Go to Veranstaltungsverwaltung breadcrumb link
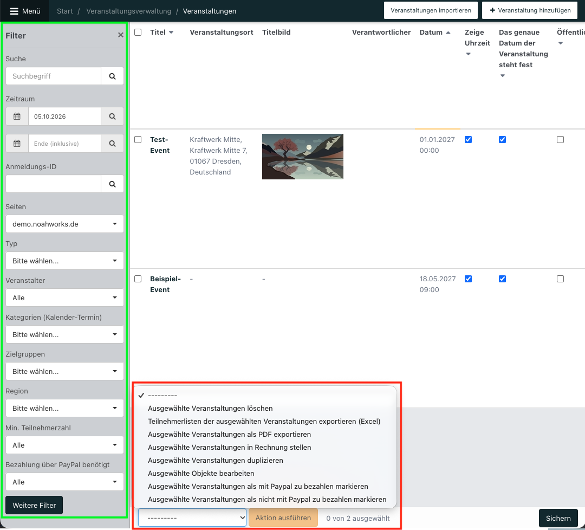The height and width of the screenshot is (530, 585). tap(129, 11)
